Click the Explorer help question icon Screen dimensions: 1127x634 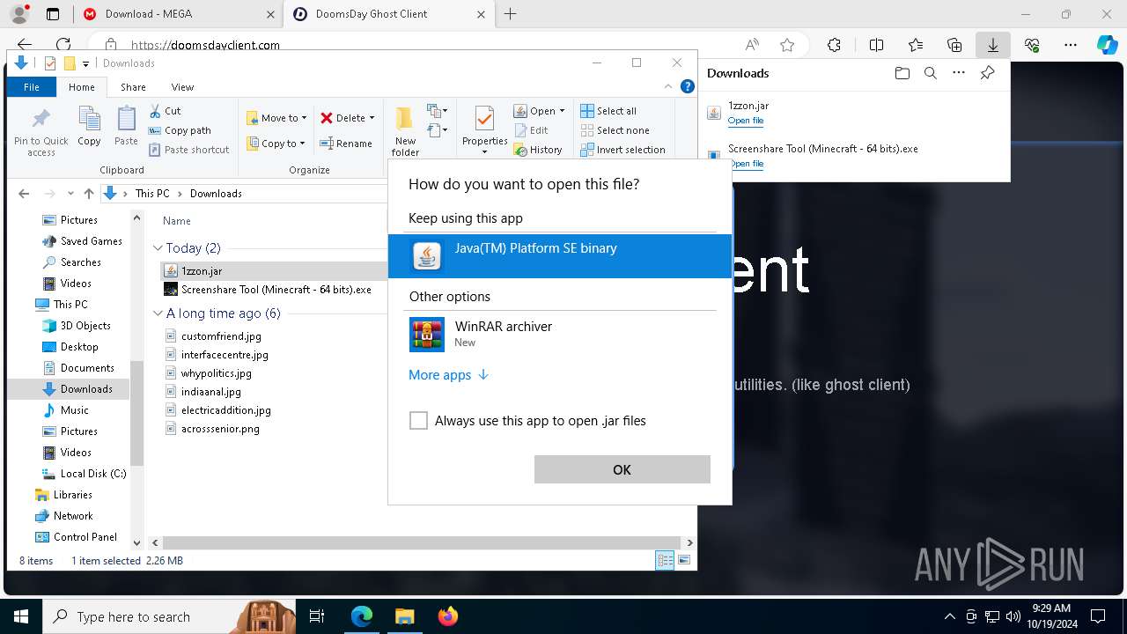coord(688,86)
